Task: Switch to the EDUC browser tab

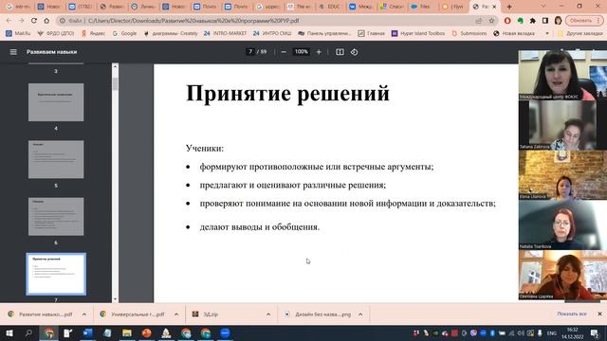Action: point(330,7)
